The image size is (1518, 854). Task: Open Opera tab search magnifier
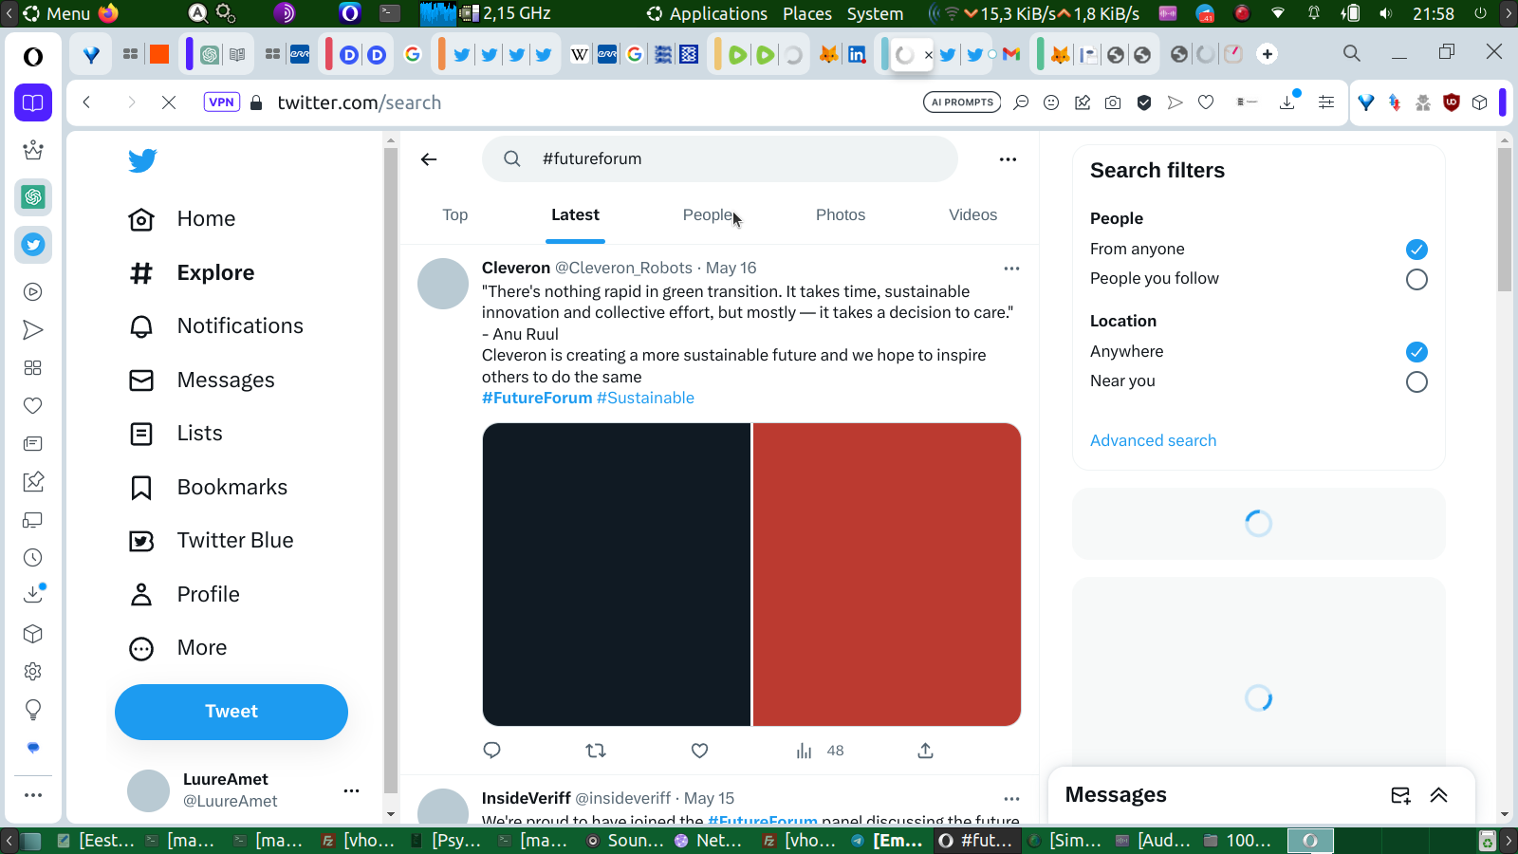pos(1352,54)
